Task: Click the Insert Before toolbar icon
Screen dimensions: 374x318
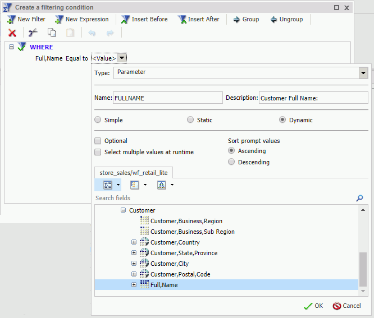Action: [x=125, y=19]
